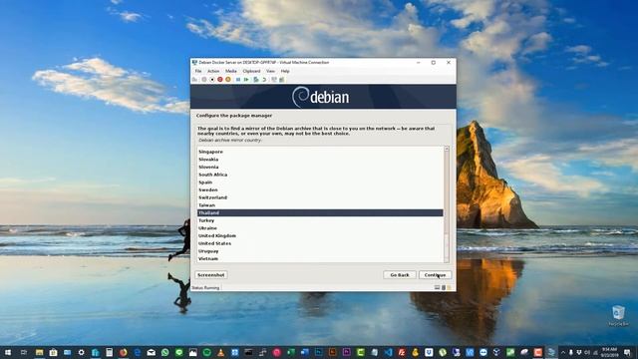This screenshot has height=359, width=638.
Task: Select Sweden in the country list
Action: [320, 190]
